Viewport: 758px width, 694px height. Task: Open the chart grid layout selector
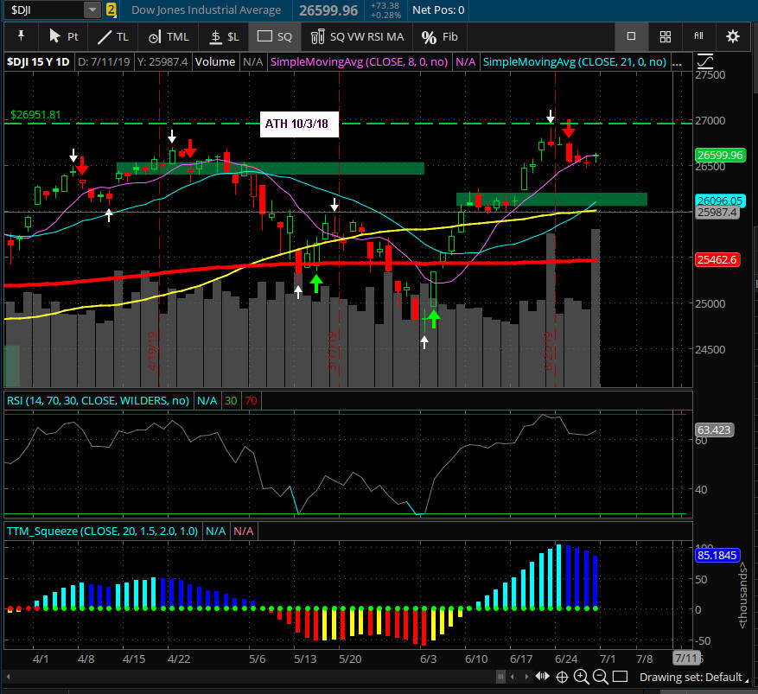click(666, 36)
